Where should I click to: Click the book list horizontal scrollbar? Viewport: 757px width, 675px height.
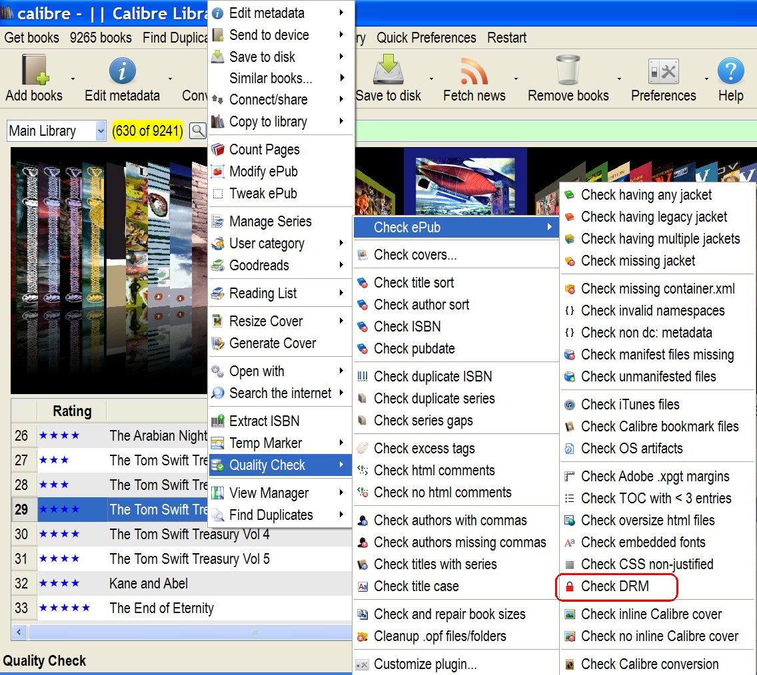189,632
